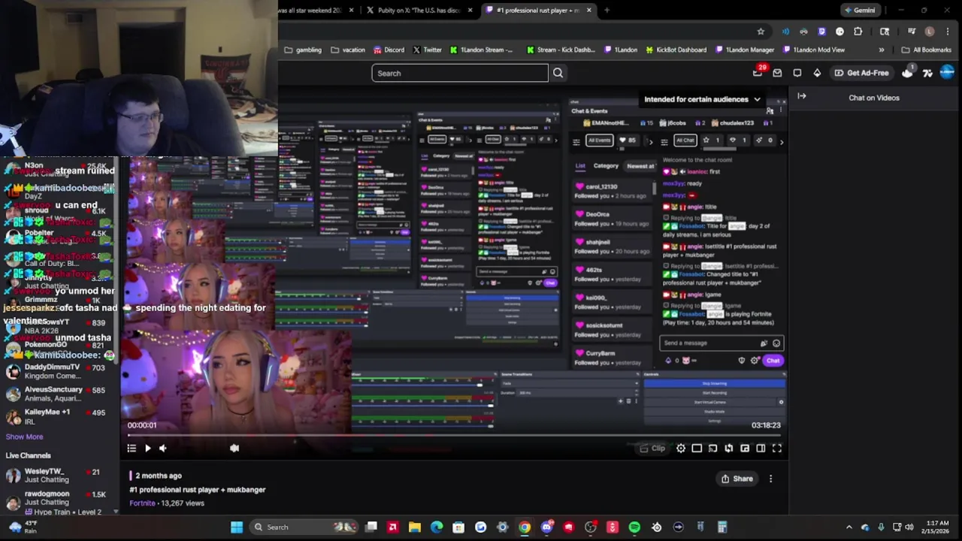Expand Intended for certain audiences dropdown

coord(702,99)
